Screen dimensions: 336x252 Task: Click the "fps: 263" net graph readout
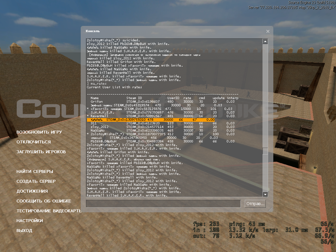[206, 224]
